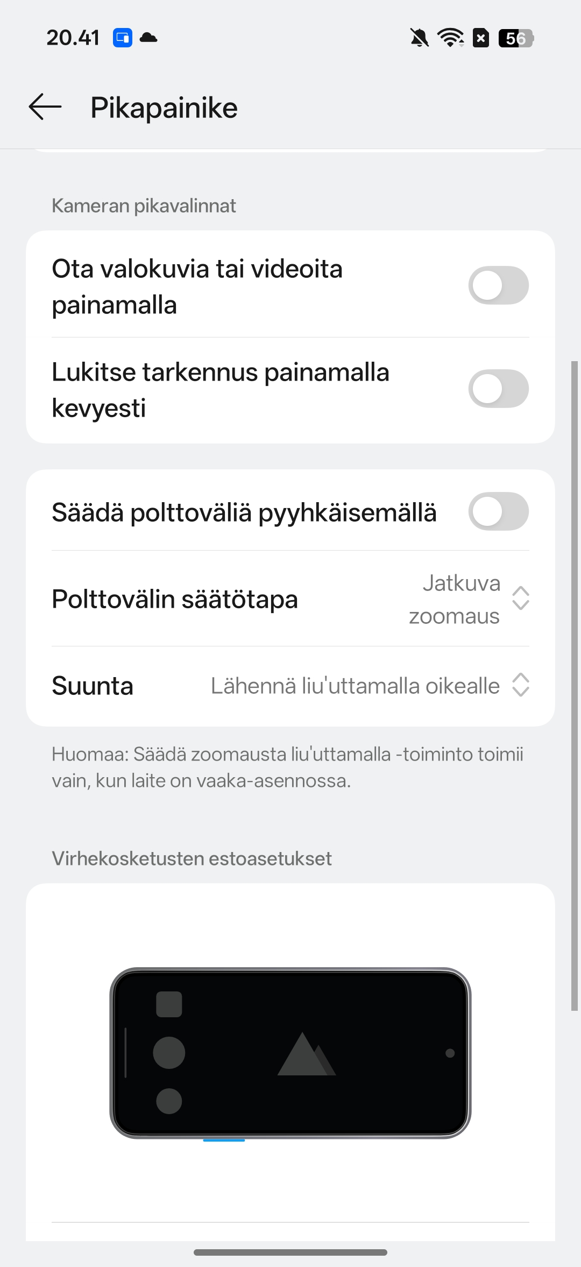This screenshot has height=1267, width=581.
Task: Tap the square icon in phone illustration
Action: 169,1004
